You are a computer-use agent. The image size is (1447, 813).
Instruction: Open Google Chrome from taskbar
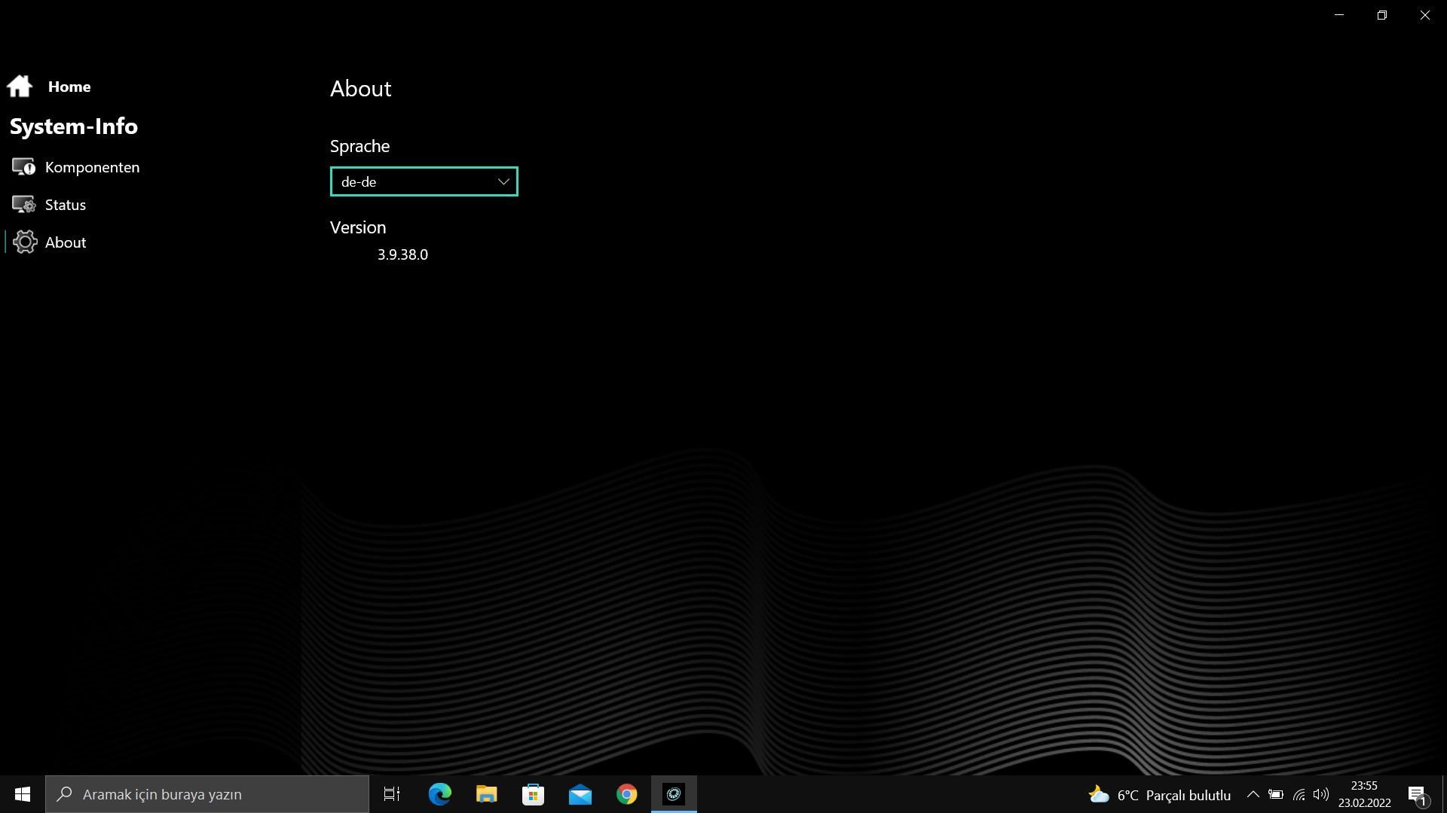point(627,794)
